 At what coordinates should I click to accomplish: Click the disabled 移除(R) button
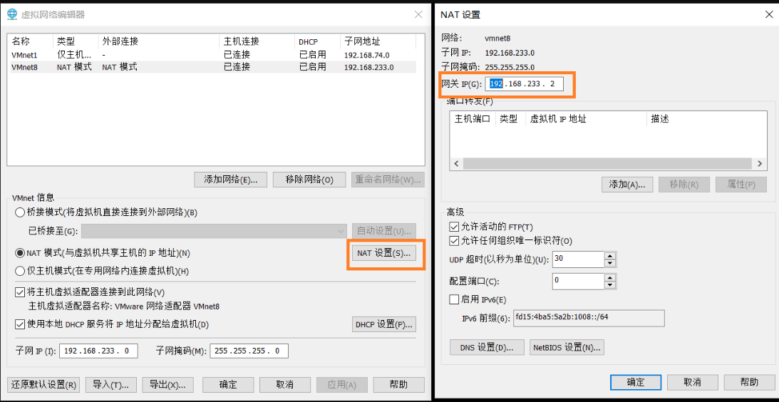[684, 185]
